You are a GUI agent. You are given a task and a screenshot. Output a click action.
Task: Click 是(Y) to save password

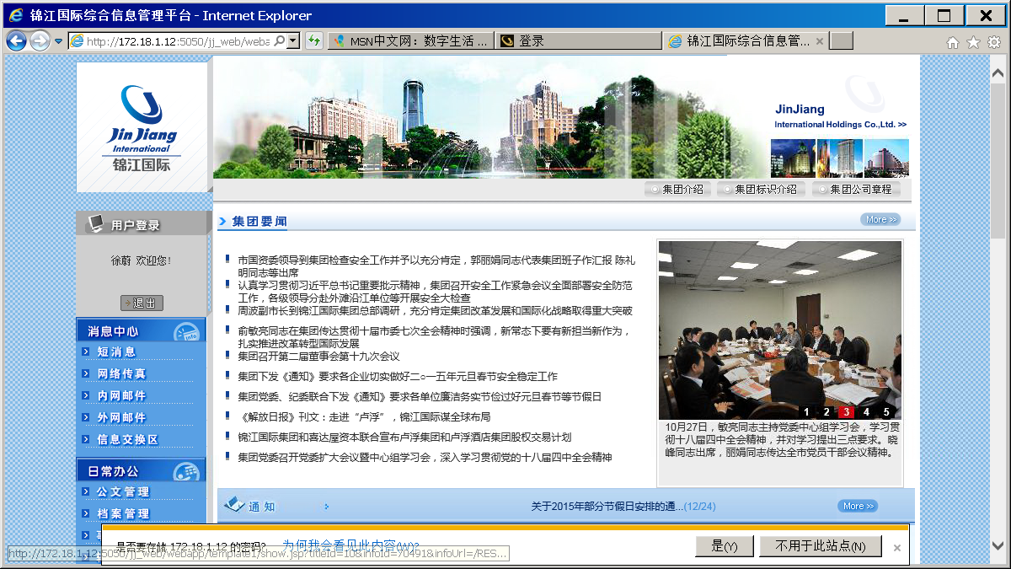tap(725, 546)
